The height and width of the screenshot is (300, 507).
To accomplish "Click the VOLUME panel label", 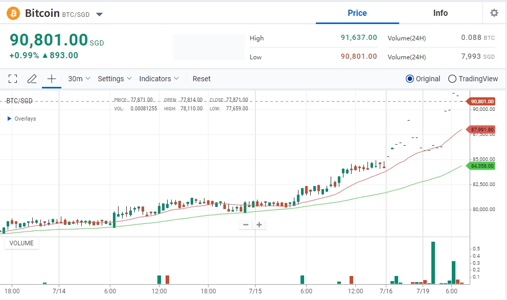I will (21, 243).
